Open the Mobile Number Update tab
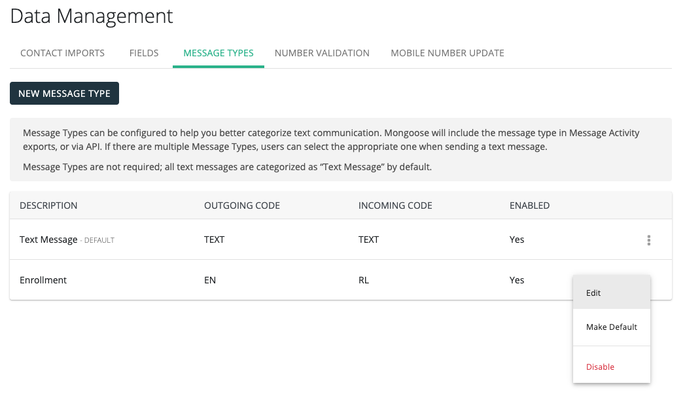Screen dimensions: 685x394 tap(447, 53)
